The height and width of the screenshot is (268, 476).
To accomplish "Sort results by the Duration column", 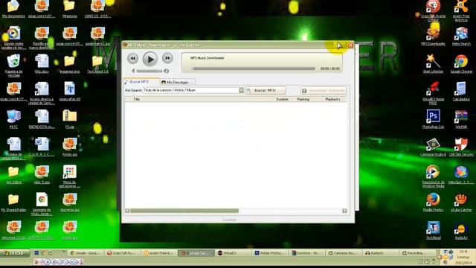I will tap(283, 99).
